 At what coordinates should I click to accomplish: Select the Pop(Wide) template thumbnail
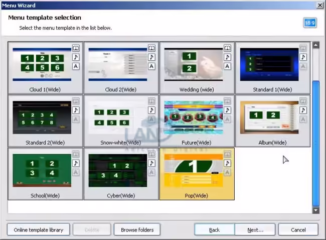point(194,171)
